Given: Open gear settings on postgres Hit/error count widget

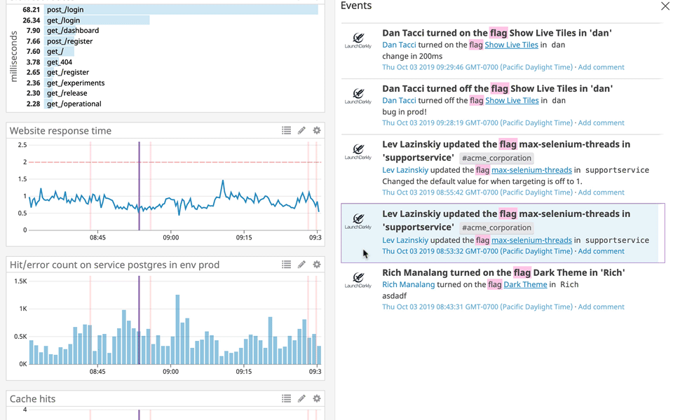Looking at the screenshot, I should click(x=317, y=265).
